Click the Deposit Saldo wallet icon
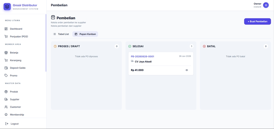The image size is (274, 129). coord(6,68)
